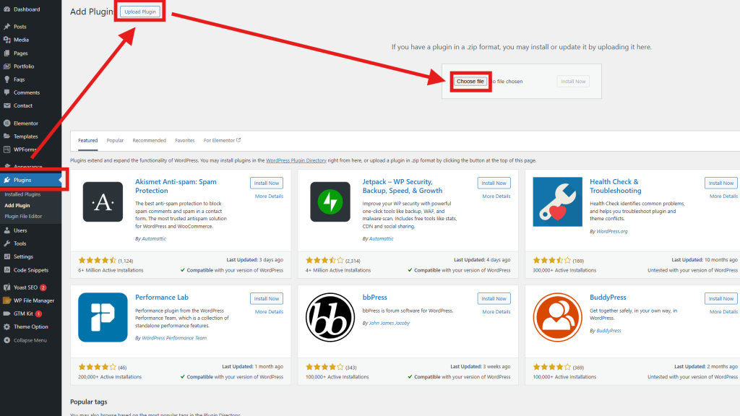
Task: Open WordPress Performance Team author link
Action: 174,338
